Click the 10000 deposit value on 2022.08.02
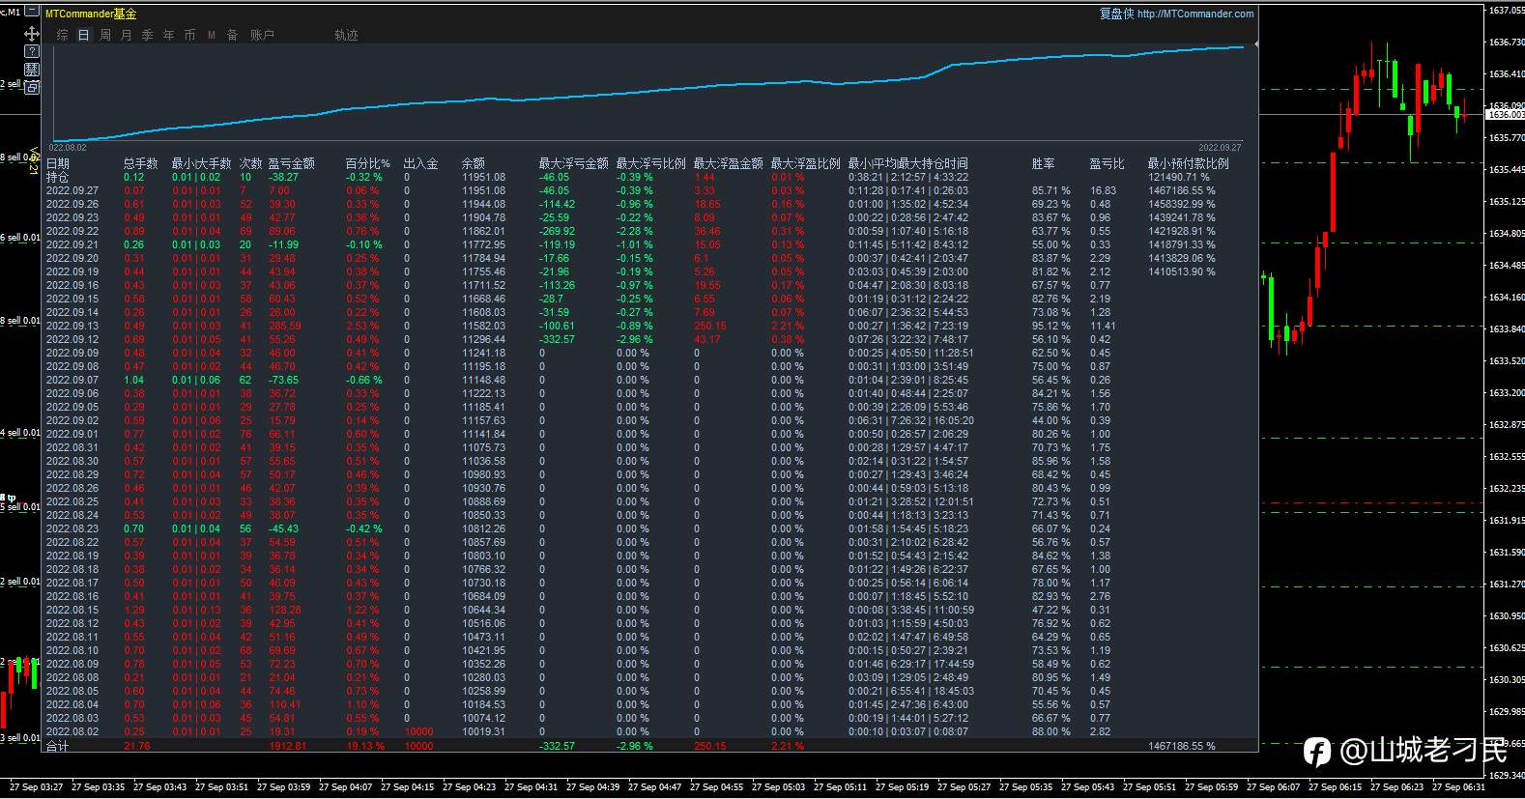The width and height of the screenshot is (1525, 799). (x=418, y=731)
